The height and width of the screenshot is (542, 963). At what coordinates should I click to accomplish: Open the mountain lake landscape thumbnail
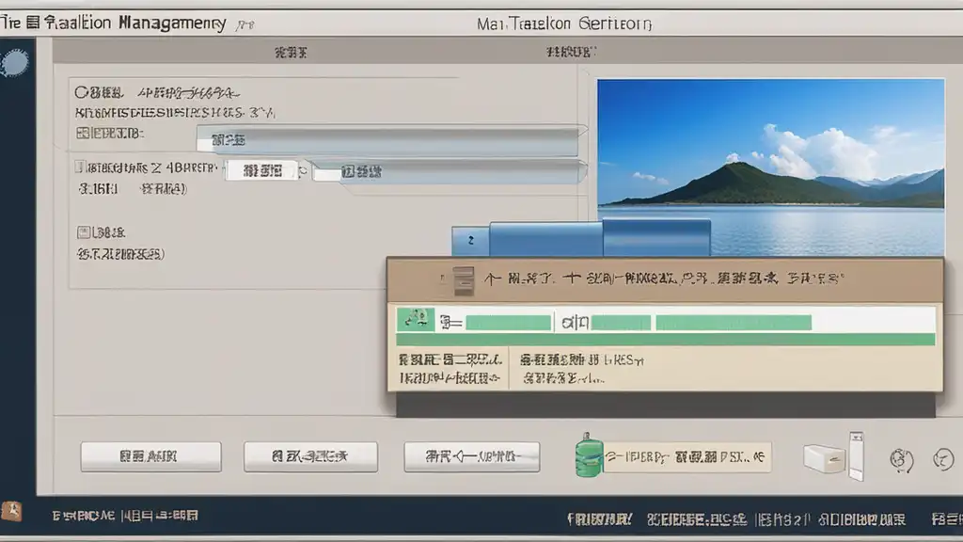pyautogui.click(x=771, y=167)
